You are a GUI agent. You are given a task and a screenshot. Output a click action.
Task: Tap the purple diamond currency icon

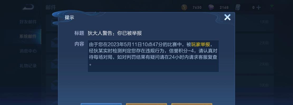(211, 7)
